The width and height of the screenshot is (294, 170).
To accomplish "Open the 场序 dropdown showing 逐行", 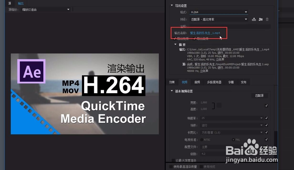I will tap(232, 125).
